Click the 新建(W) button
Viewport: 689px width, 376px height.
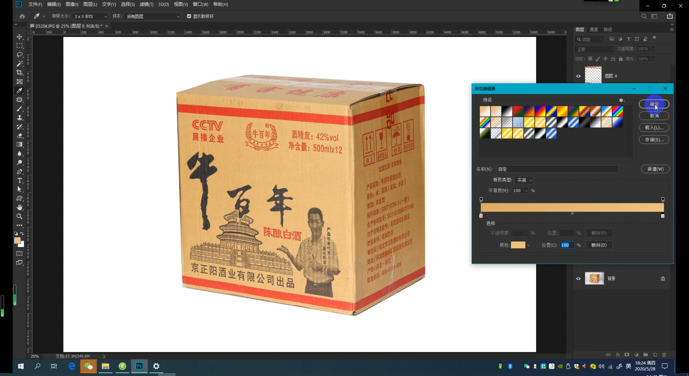(655, 169)
